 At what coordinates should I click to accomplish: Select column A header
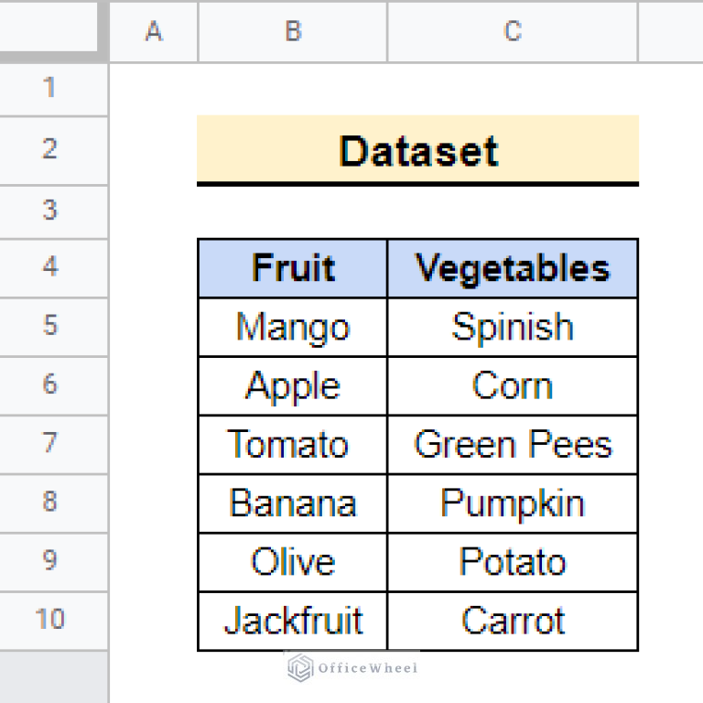153,31
